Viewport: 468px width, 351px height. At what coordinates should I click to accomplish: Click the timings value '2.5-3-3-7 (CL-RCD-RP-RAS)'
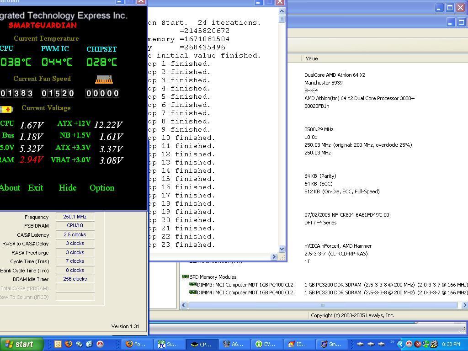(336, 254)
